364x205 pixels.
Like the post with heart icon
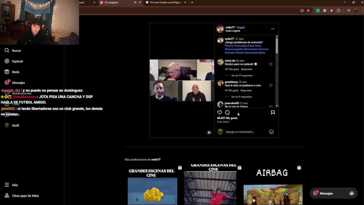220,112
